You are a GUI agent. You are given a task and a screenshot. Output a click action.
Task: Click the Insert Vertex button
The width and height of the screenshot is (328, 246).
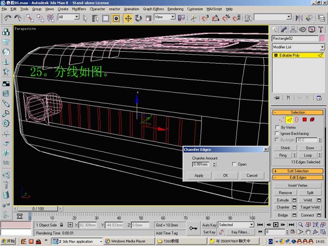[x=298, y=186]
